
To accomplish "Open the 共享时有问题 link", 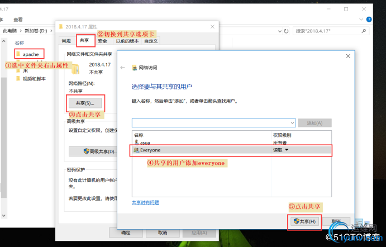I will click(145, 202).
